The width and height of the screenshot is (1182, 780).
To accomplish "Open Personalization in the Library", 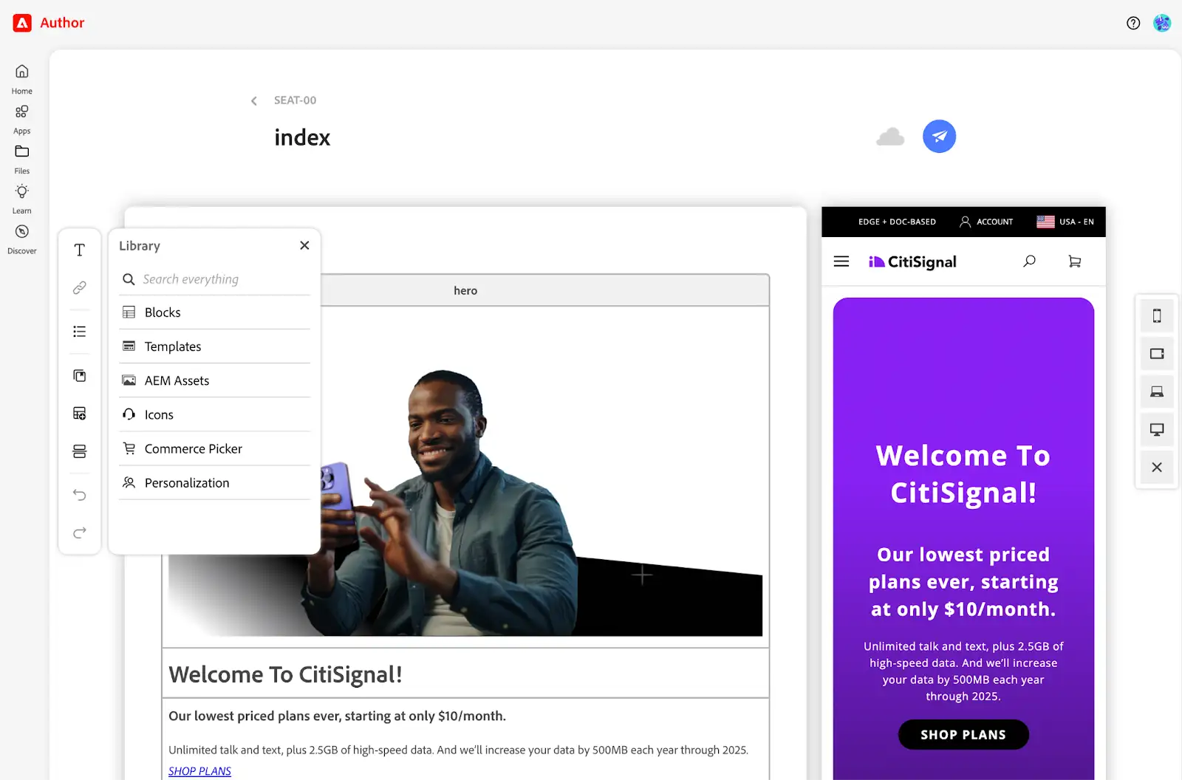I will pos(214,482).
